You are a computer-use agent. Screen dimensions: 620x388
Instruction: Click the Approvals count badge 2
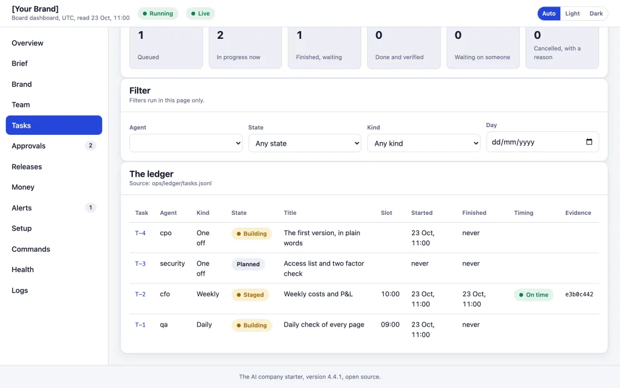(x=91, y=146)
